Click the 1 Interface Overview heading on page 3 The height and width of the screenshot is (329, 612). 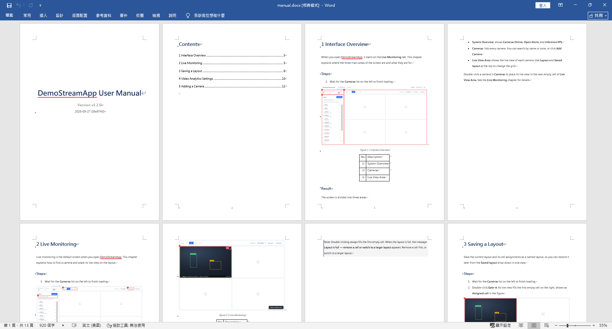pos(345,44)
